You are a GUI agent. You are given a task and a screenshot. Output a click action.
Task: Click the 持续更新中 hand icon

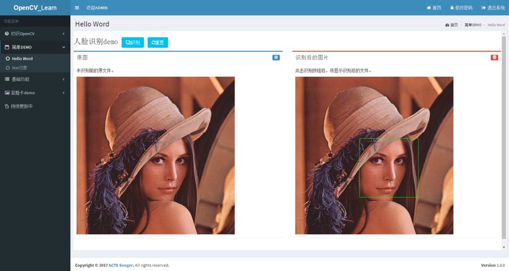7,106
